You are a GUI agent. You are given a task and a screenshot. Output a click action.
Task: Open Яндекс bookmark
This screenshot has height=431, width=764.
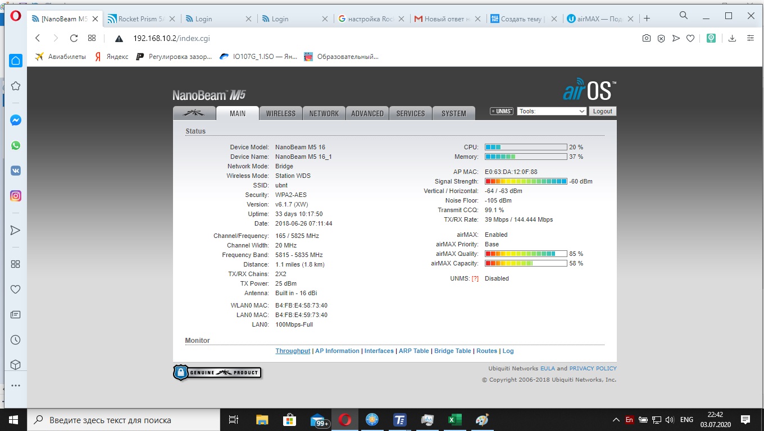[111, 56]
